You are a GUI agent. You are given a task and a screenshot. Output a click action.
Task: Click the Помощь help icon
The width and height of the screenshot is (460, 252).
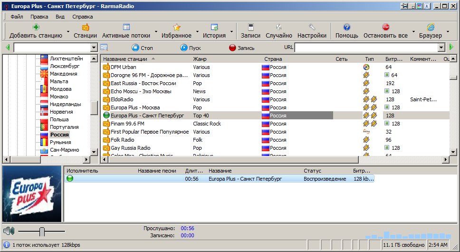pos(347,28)
